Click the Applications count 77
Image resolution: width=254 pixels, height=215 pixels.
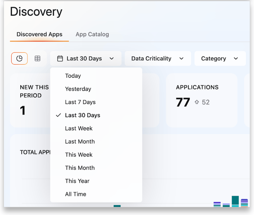click(183, 102)
